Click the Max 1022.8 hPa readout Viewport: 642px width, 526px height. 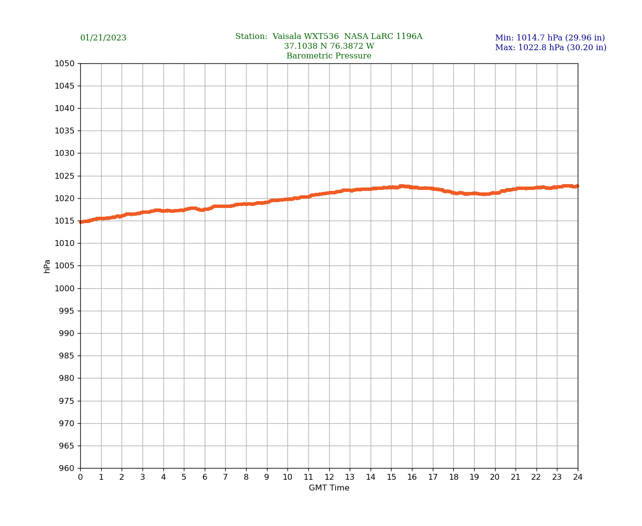551,48
